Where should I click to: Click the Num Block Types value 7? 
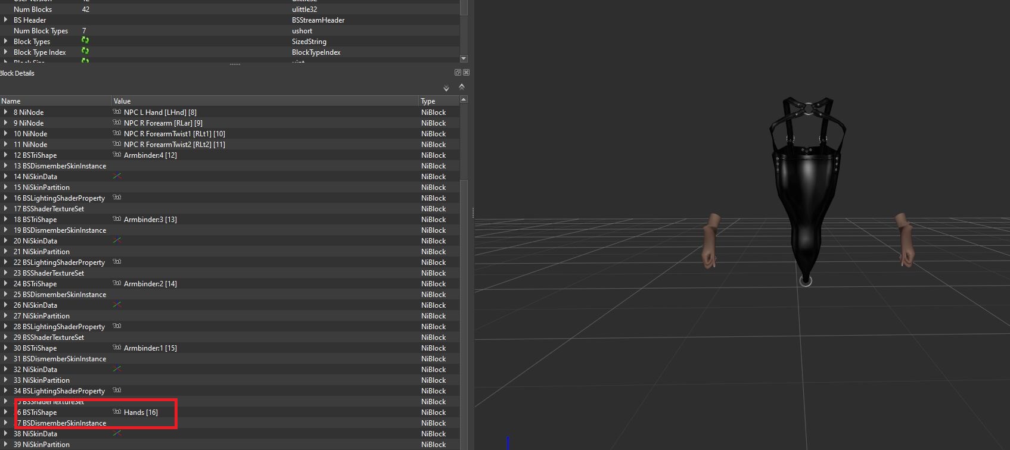point(84,30)
